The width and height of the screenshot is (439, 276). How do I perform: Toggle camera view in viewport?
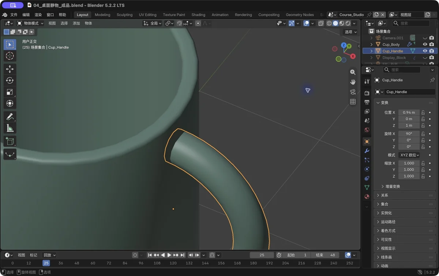[353, 92]
